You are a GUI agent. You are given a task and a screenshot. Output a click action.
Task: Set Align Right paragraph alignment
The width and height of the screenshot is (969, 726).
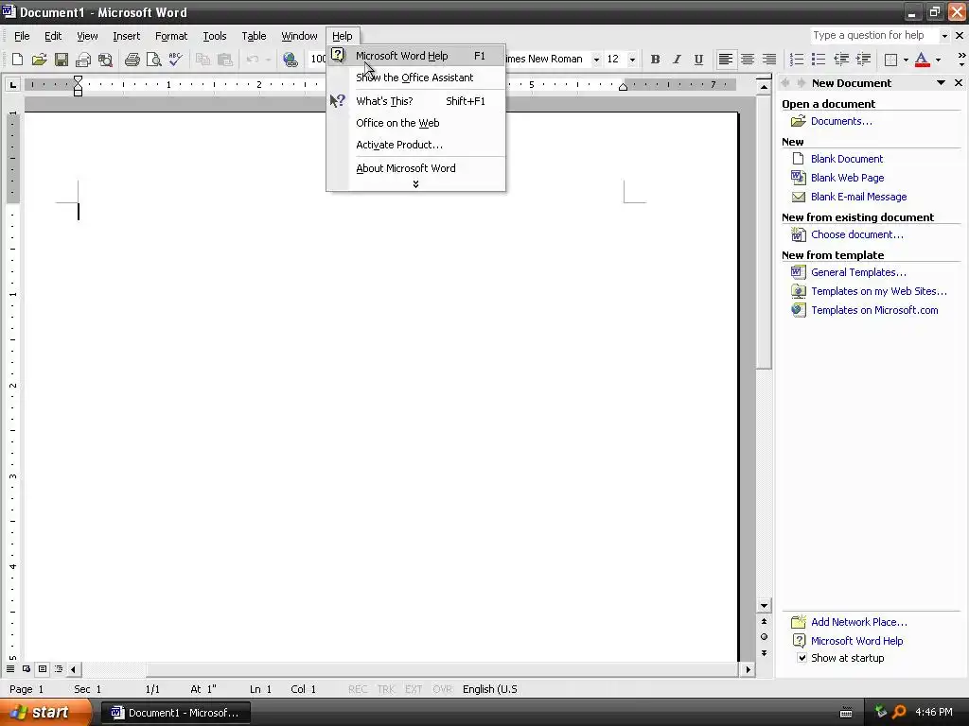tap(768, 60)
